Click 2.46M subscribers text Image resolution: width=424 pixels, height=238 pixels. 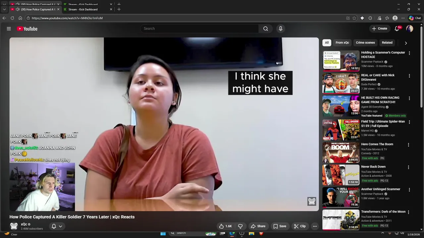point(32,229)
